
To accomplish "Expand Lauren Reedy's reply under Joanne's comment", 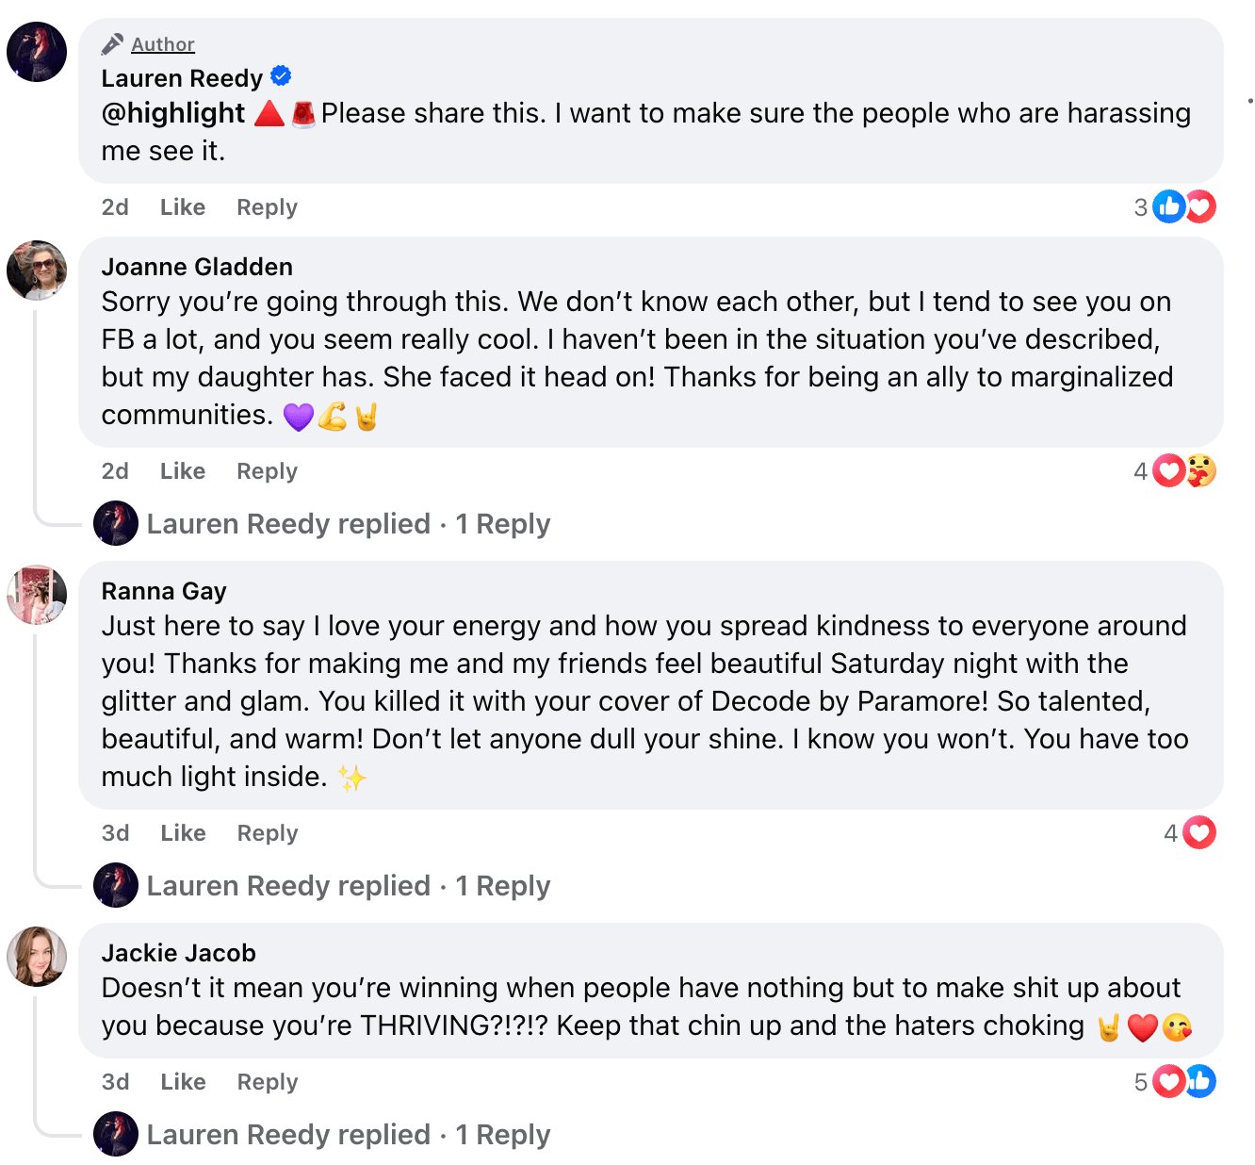I will (348, 523).
